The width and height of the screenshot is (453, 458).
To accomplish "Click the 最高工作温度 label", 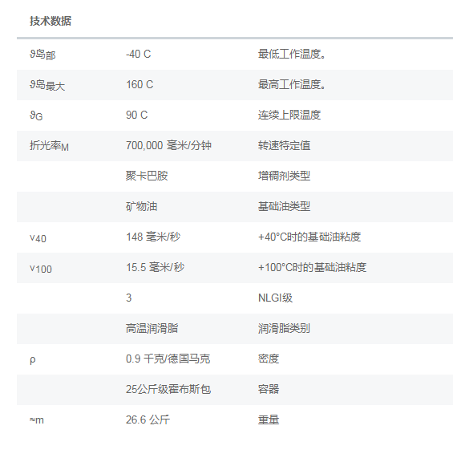I will point(292,85).
